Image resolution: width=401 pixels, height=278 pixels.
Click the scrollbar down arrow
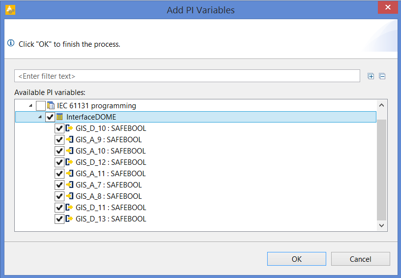click(x=381, y=225)
